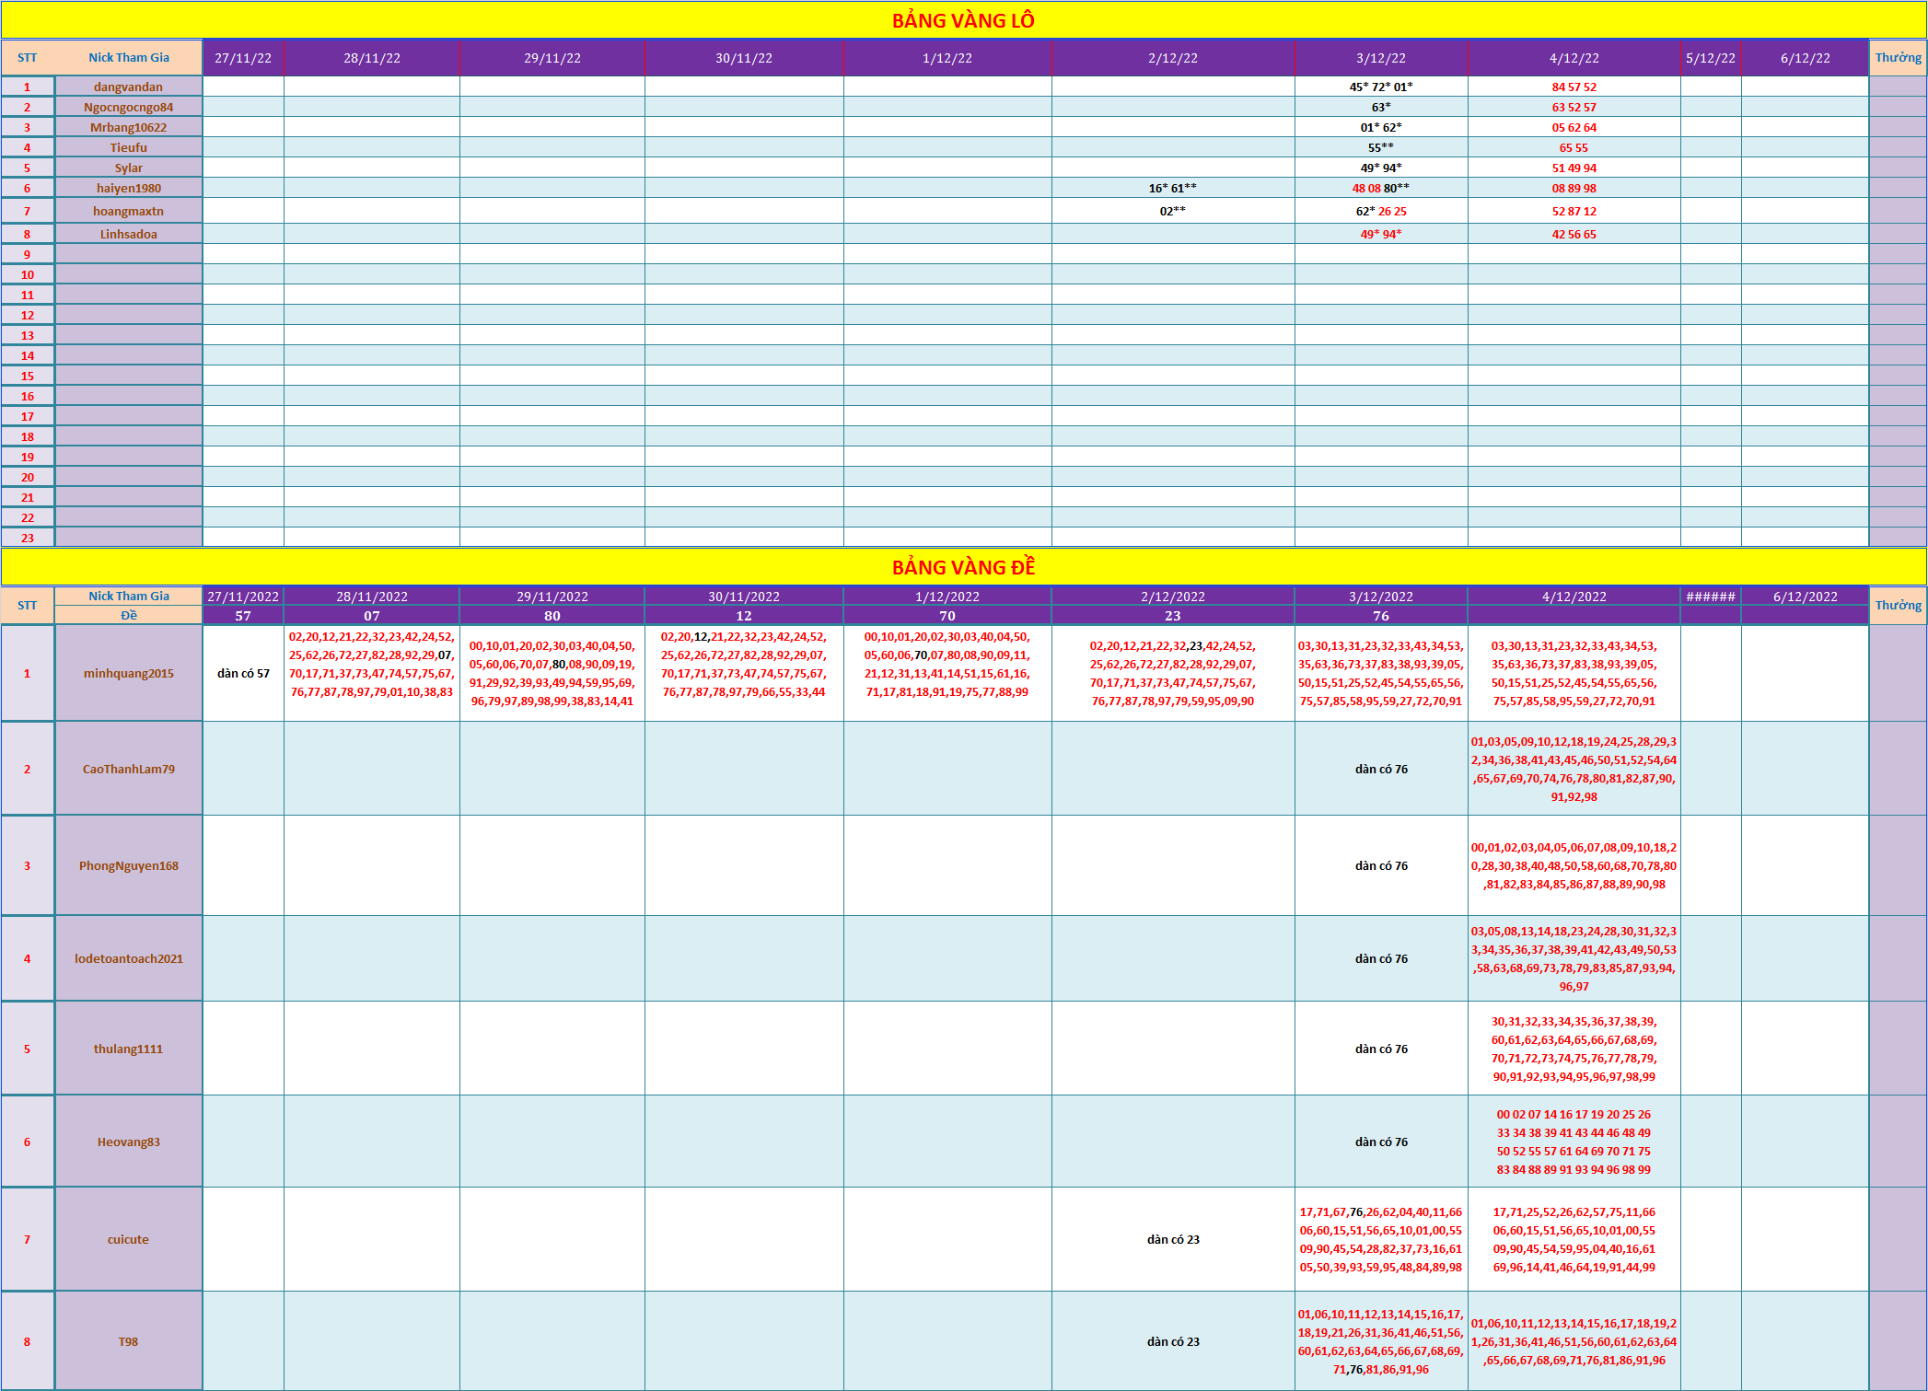Select the cell '48 08 80**'
The width and height of the screenshot is (1928, 1391).
click(1381, 188)
